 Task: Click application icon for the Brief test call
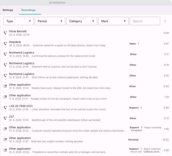click(5, 140)
